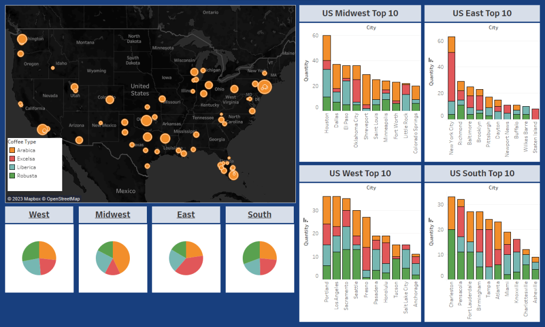Select the West region pie chart

point(39,258)
